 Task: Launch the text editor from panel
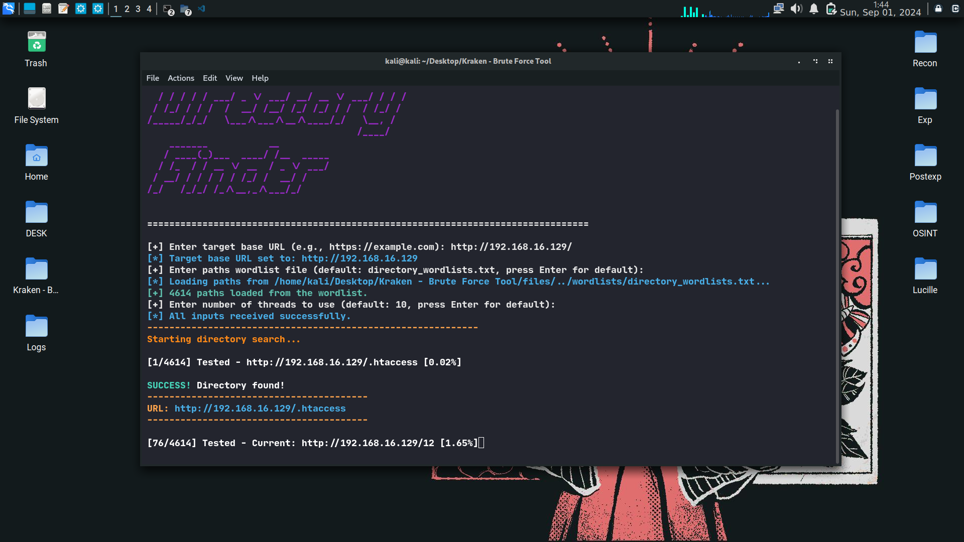click(x=63, y=9)
